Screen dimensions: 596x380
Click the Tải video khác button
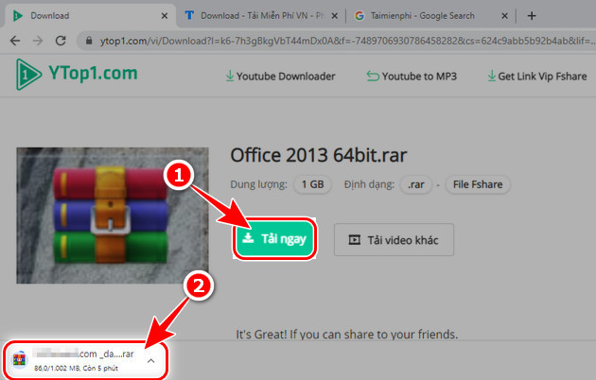click(394, 239)
